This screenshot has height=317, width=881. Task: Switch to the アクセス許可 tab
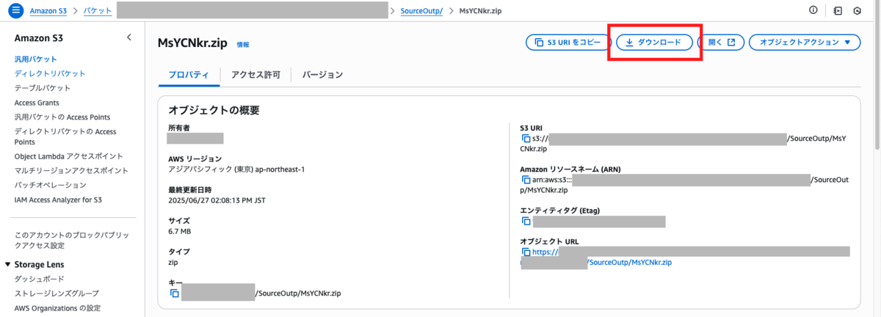(x=255, y=75)
